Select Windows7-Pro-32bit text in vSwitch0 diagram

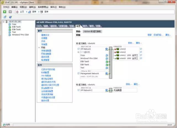coord(89,58)
